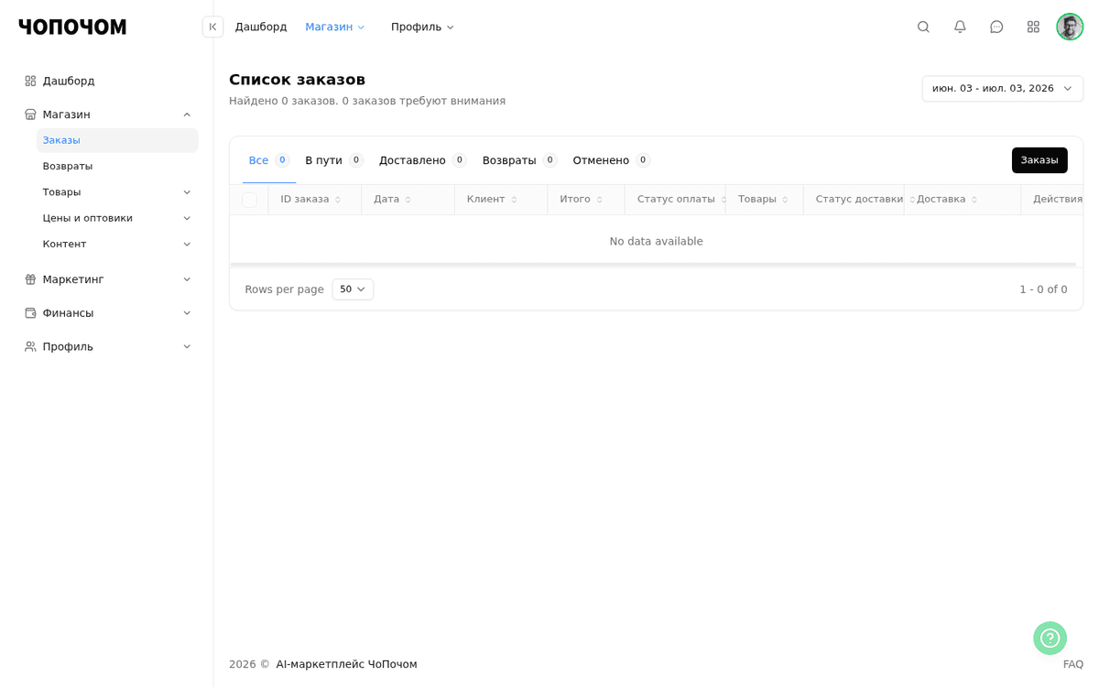The image size is (1099, 687).
Task: Expand the Контент submenu chevron
Action: pyautogui.click(x=187, y=245)
